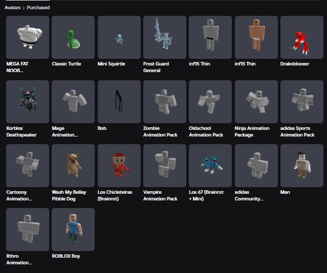Click the 'Classic Turtle' name label
Screen dimensions: 327x273
(x=67, y=64)
